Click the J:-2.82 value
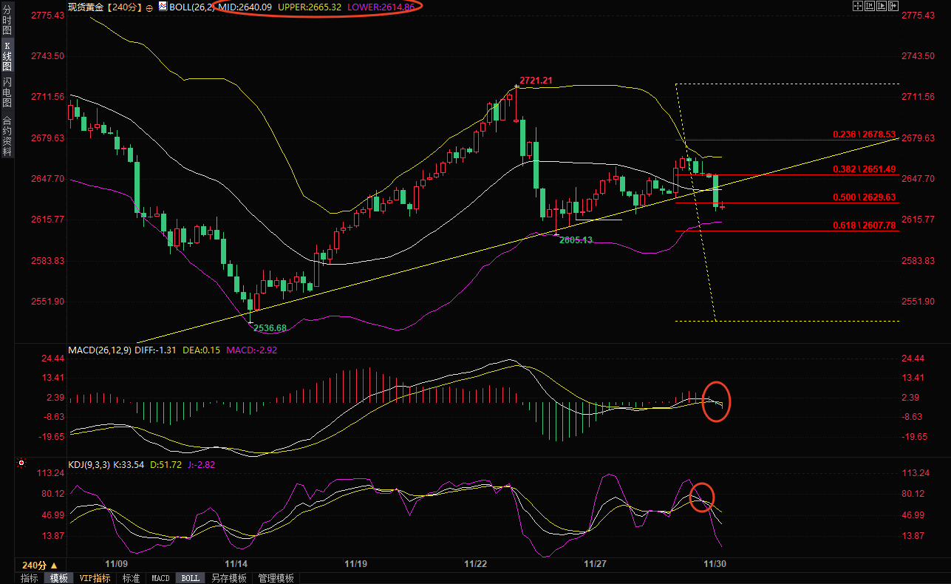This screenshot has width=951, height=584. tap(201, 464)
